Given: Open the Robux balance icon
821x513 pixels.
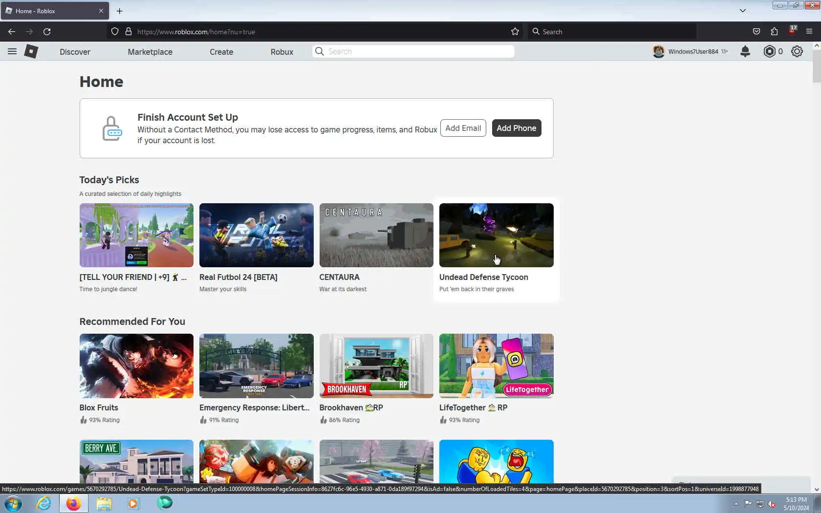Looking at the screenshot, I should click(769, 51).
